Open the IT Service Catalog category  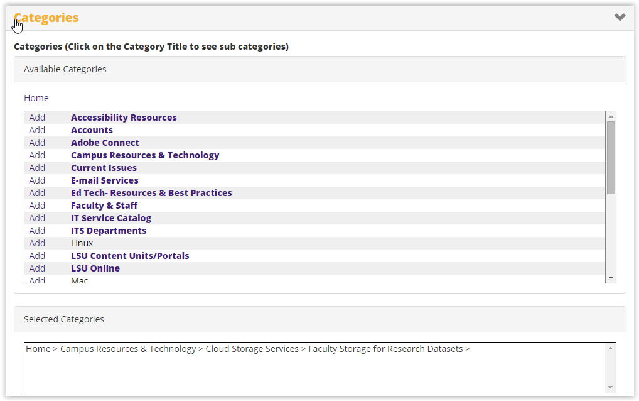point(111,218)
